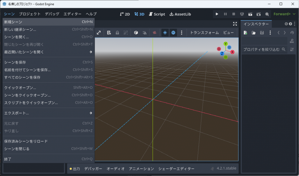Open the トランスフォーム menu
The height and width of the screenshot is (176, 299).
[x=204, y=33]
